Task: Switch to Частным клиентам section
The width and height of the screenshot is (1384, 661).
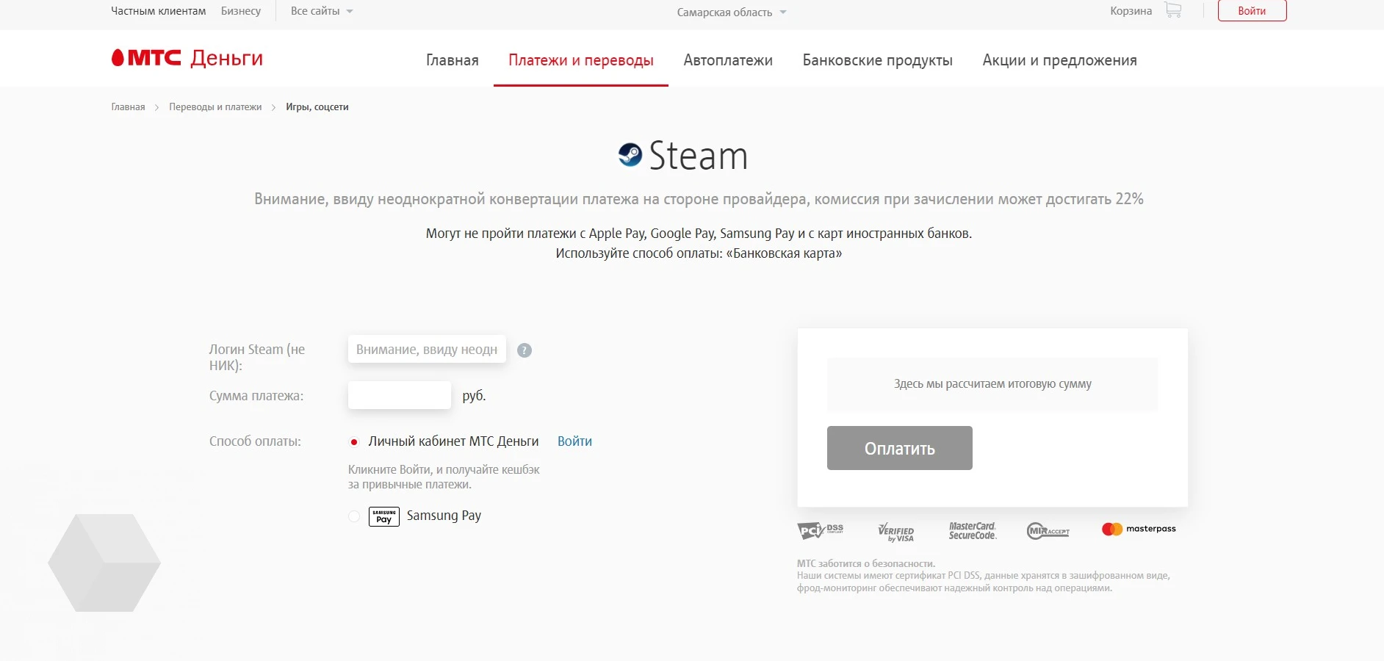Action: (159, 11)
